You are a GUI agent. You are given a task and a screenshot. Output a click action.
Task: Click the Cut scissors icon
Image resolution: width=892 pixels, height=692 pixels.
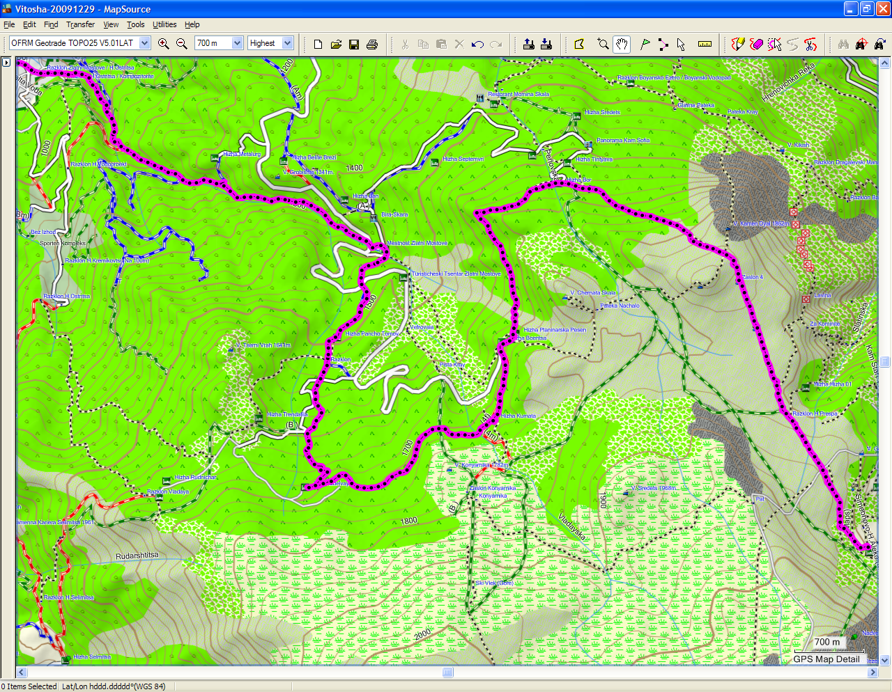coord(405,44)
